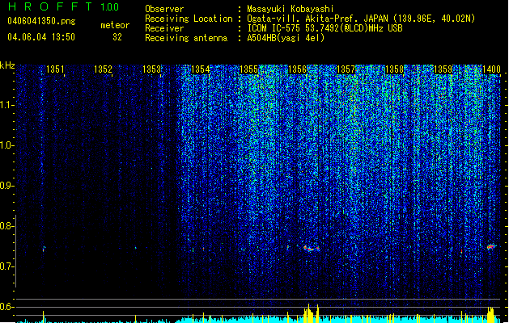
Task: Click the 1354 time marker
Action: (x=201, y=69)
